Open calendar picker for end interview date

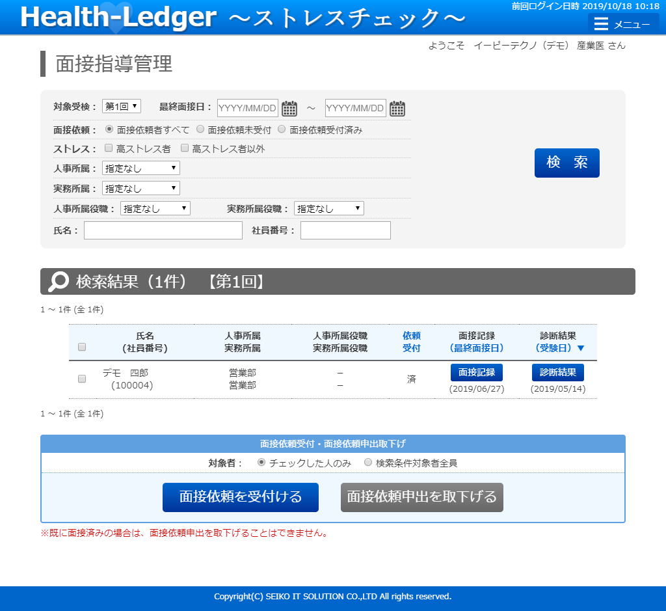point(397,108)
